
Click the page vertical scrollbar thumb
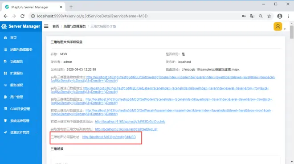292,32
